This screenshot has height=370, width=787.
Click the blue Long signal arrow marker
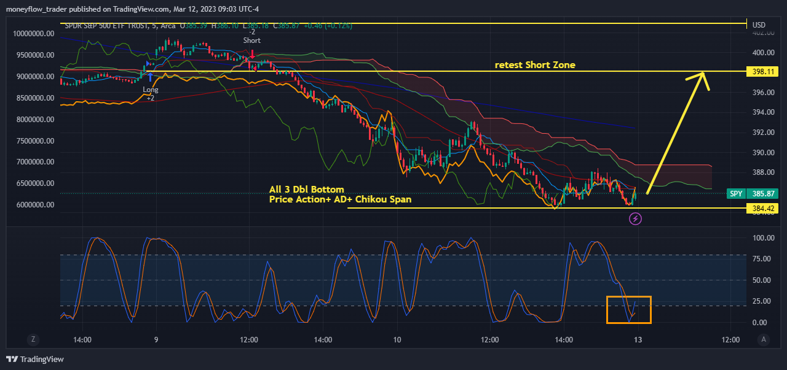[x=151, y=77]
